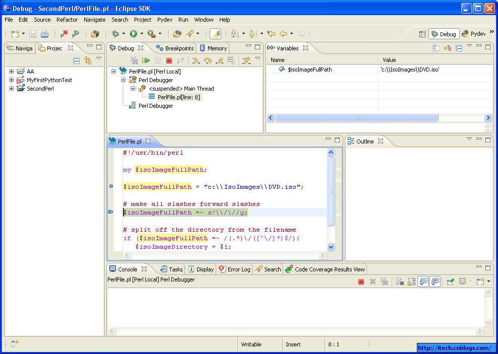
Task: Click Step Over in Debug view
Action: (208, 60)
